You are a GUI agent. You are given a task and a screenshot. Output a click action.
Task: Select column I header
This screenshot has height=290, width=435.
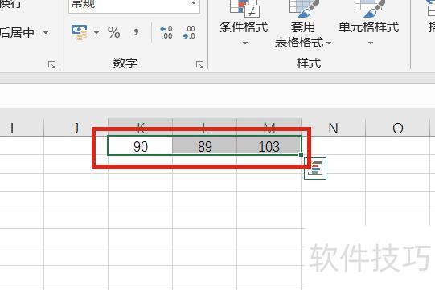tap(22, 128)
